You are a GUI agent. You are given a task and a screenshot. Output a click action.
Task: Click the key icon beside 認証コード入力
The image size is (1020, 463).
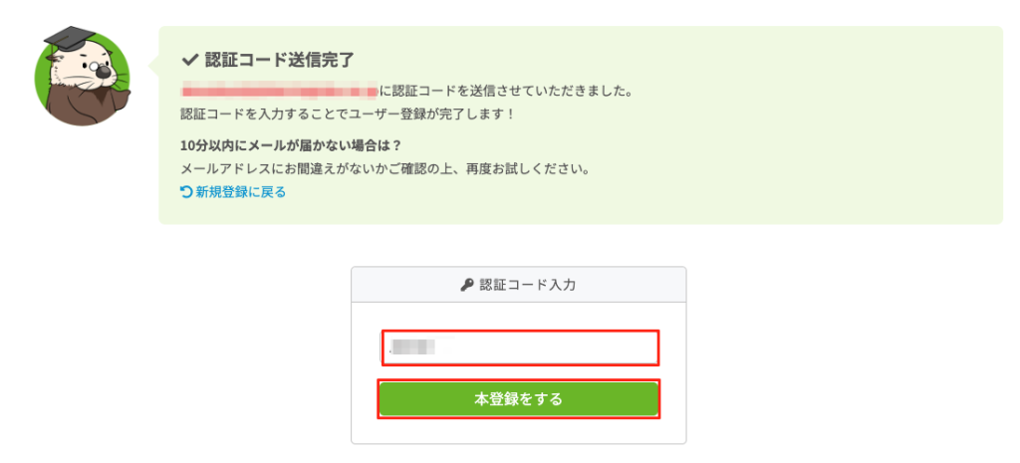coord(467,285)
